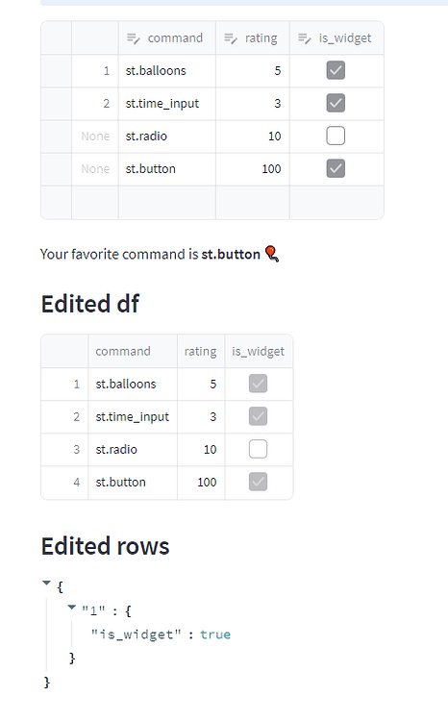The height and width of the screenshot is (721, 448).
Task: Click the editable icon beside is_widget header
Action: pos(305,38)
